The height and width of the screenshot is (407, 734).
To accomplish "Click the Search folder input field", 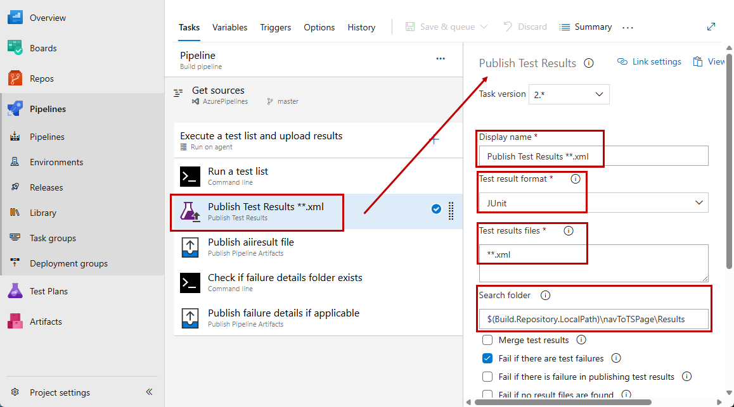I will coord(593,319).
